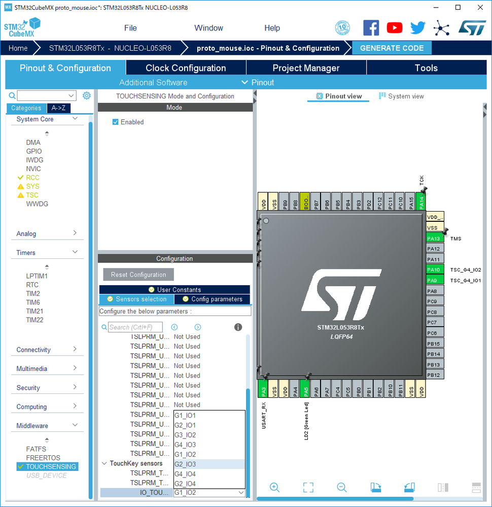
Task: Open the User Constants tab
Action: click(x=174, y=290)
